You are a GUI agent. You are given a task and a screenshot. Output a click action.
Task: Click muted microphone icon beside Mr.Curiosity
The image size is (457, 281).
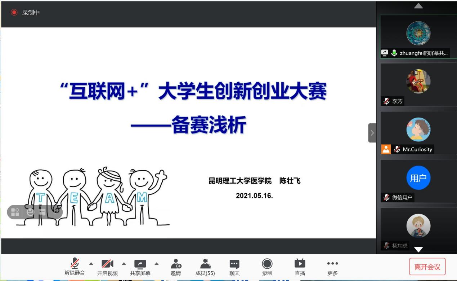click(x=397, y=149)
